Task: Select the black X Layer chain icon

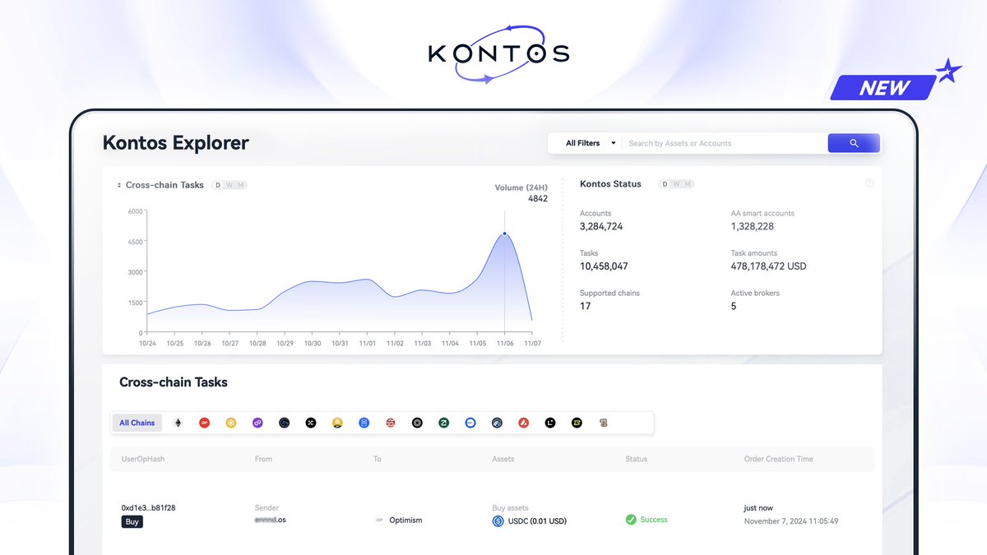Action: (311, 423)
